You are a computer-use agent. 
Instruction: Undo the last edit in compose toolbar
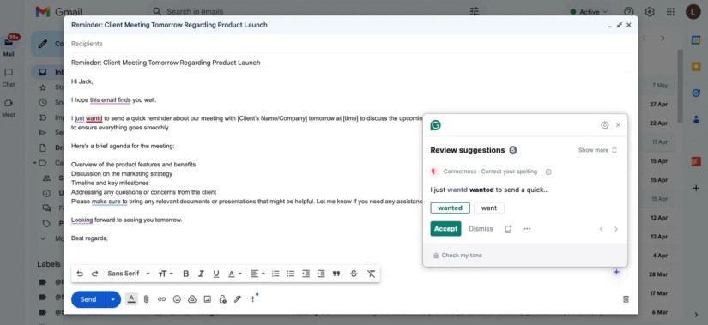pos(80,274)
